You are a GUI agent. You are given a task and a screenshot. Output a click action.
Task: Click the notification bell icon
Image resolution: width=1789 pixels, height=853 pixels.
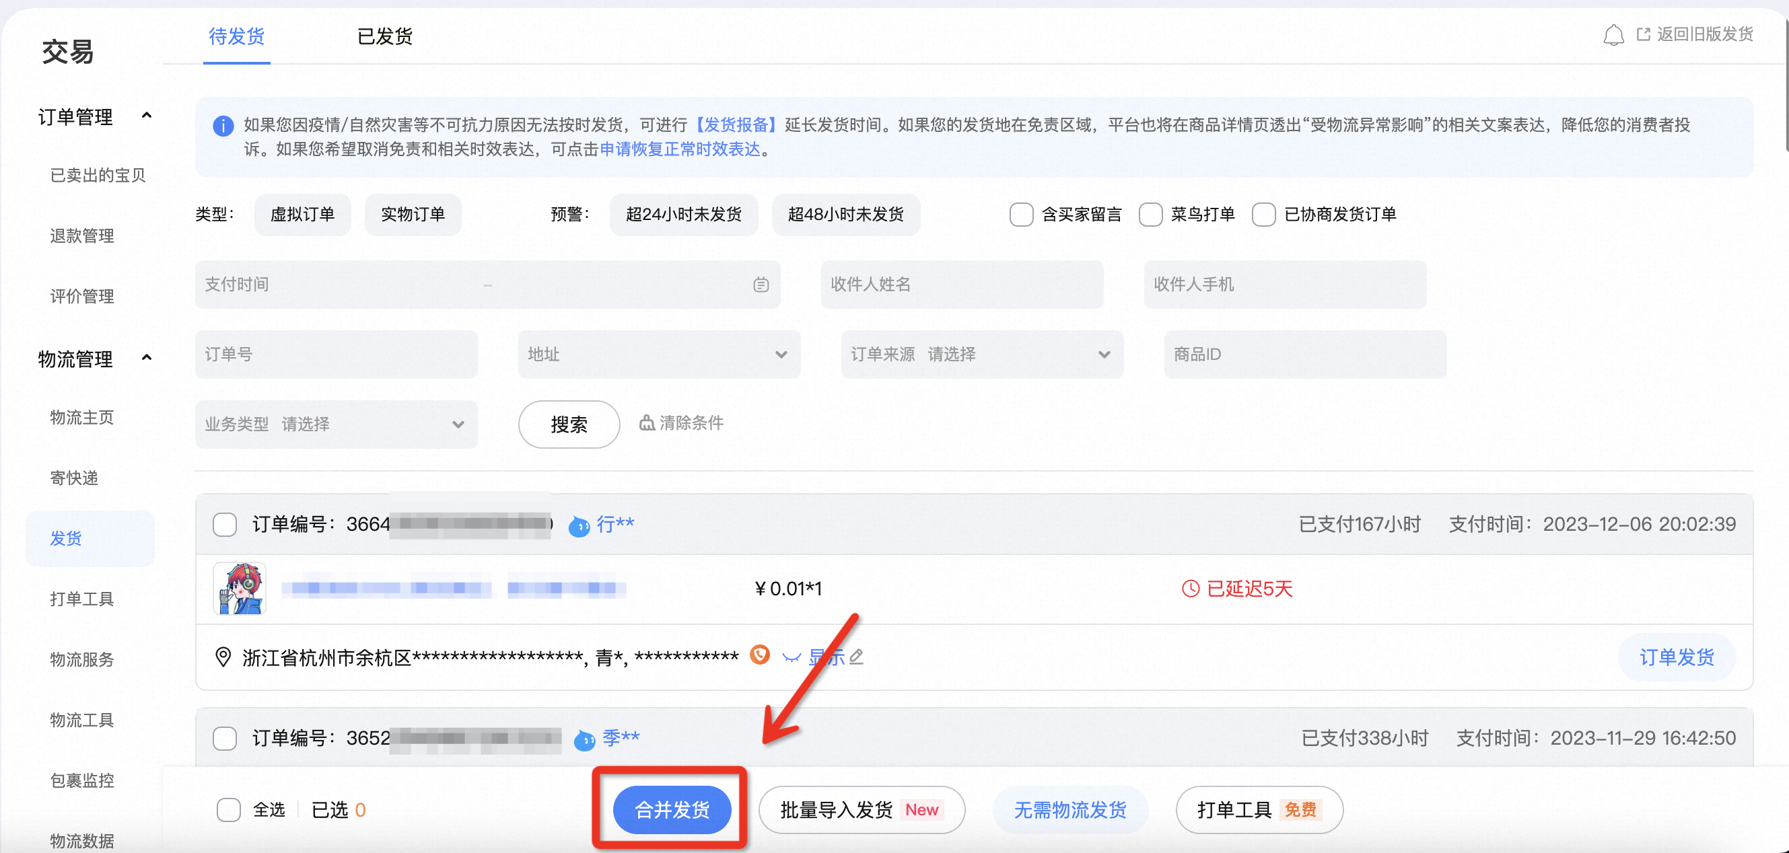(1613, 35)
